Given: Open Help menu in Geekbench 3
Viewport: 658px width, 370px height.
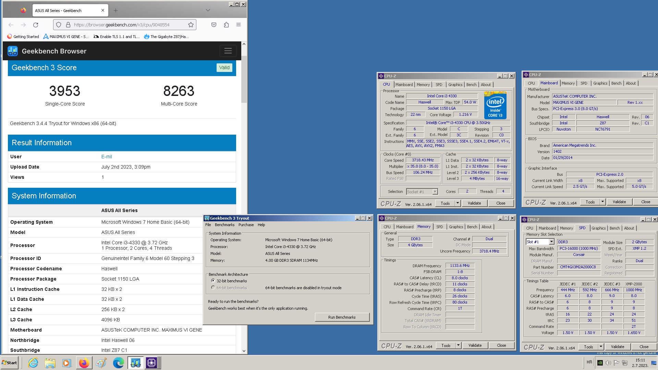Looking at the screenshot, I should [x=261, y=225].
